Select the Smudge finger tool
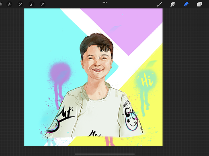The image size is (209, 156). tap(173, 4)
